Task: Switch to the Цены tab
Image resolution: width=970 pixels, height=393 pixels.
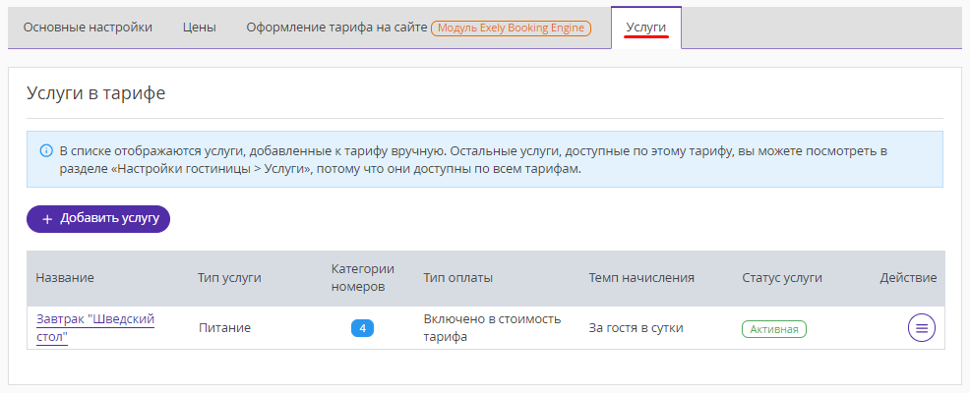Action: pyautogui.click(x=199, y=28)
